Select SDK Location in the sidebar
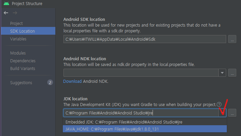 pos(28,31)
